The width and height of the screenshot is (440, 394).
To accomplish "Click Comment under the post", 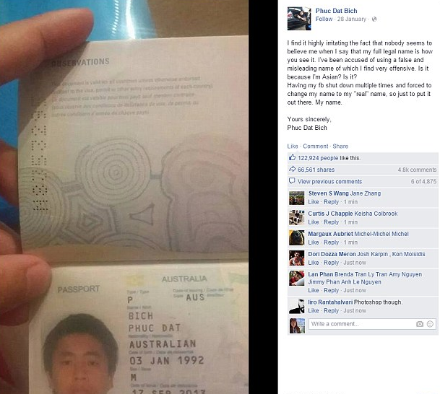I will tap(316, 146).
